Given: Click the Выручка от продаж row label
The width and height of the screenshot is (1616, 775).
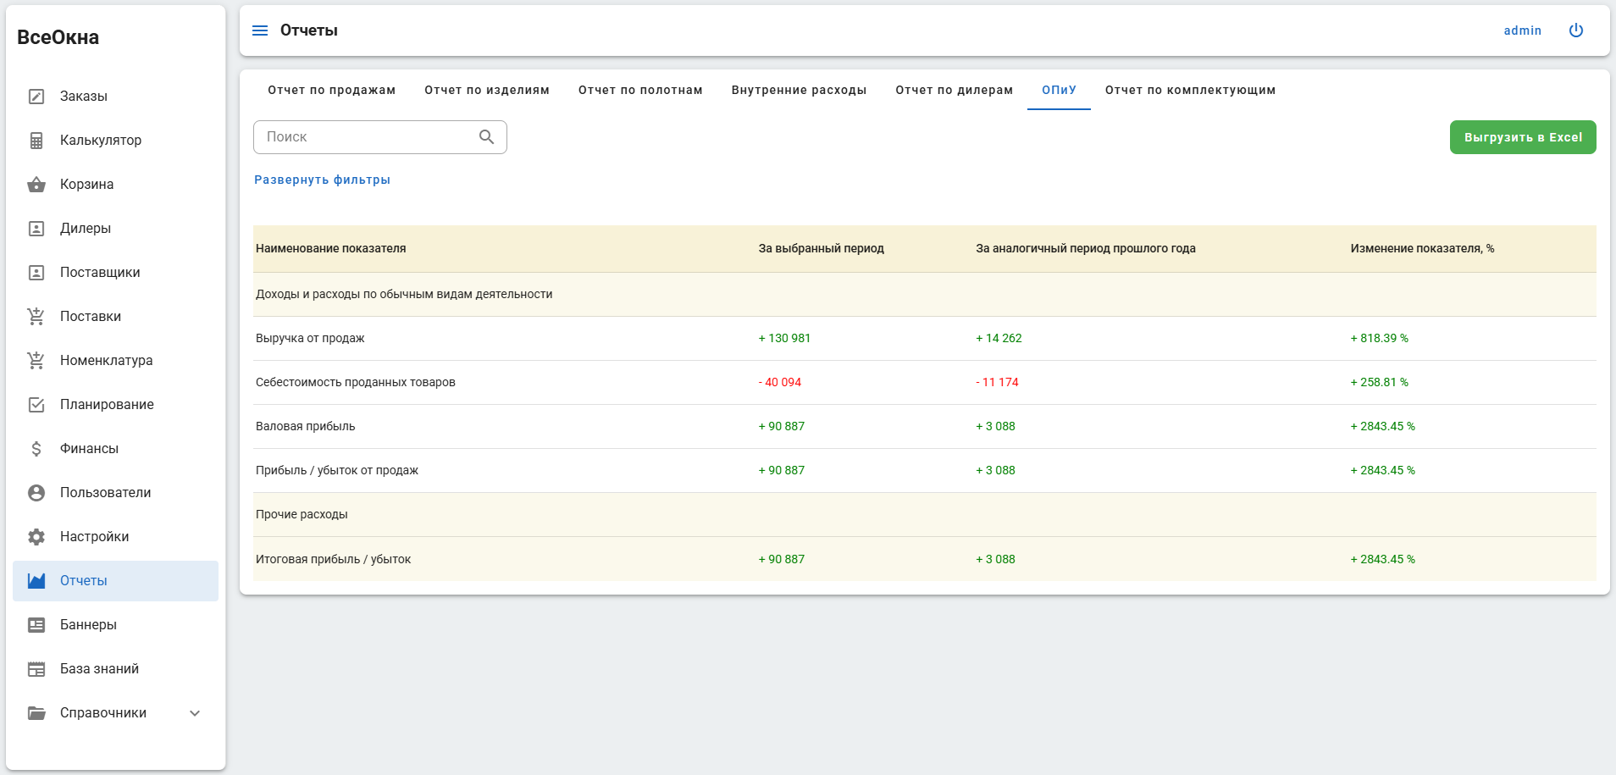Looking at the screenshot, I should 310,338.
